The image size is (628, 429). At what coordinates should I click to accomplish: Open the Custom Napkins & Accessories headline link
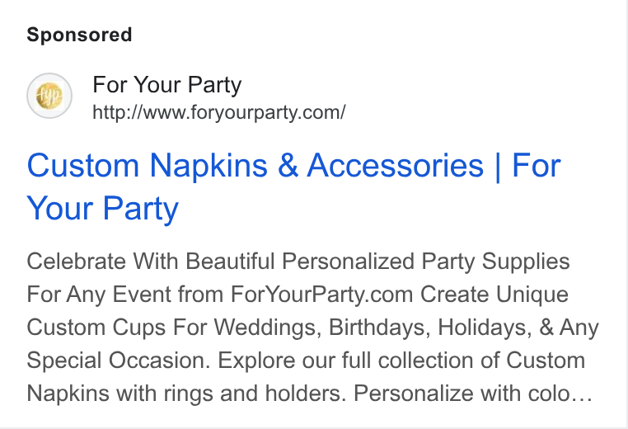pyautogui.click(x=293, y=186)
